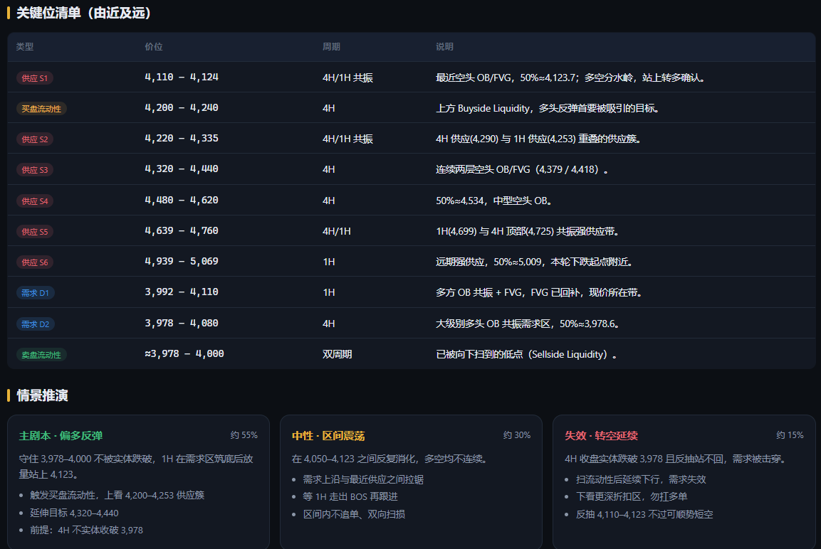Screen dimensions: 821x549
Task: Select the 等 1H 走出 BOS 再跟进 bullet
Action: (x=350, y=496)
